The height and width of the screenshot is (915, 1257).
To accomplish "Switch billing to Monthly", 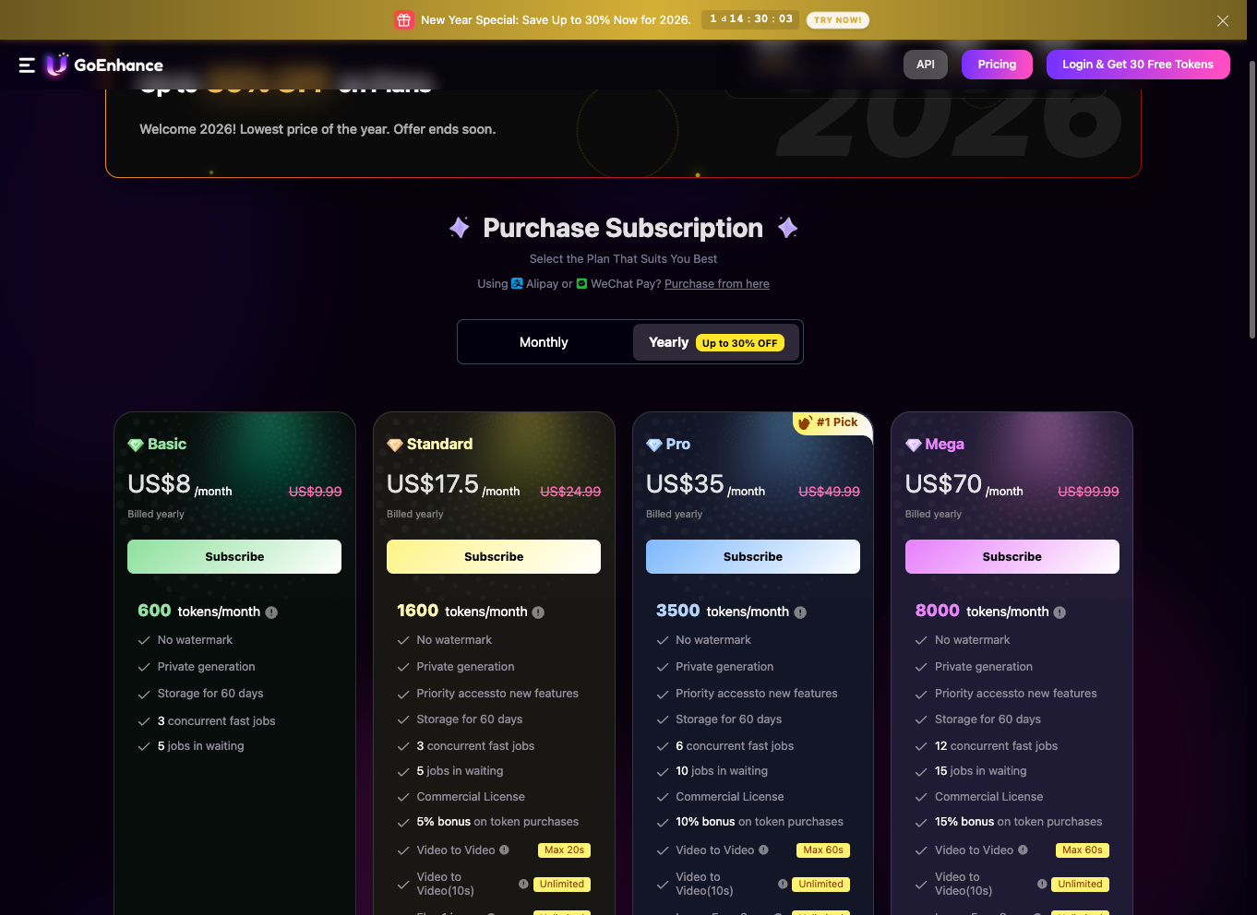I will click(544, 342).
